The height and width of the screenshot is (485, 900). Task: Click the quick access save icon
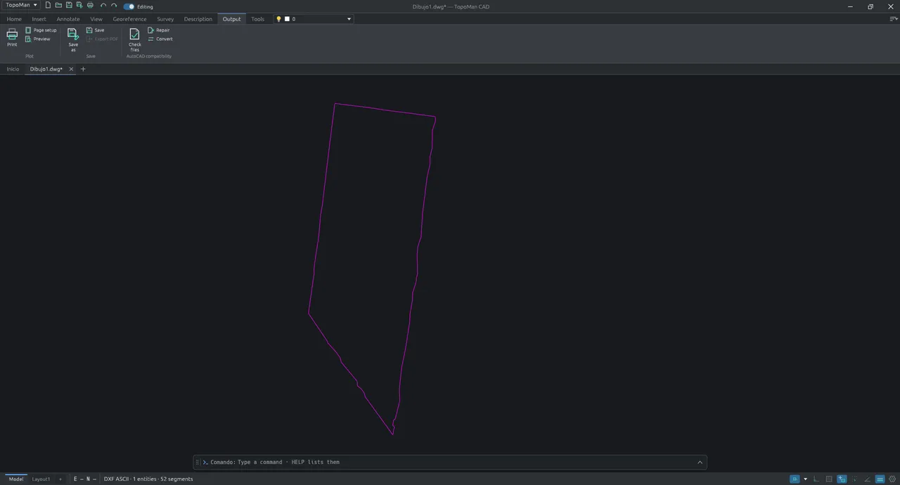tap(69, 6)
